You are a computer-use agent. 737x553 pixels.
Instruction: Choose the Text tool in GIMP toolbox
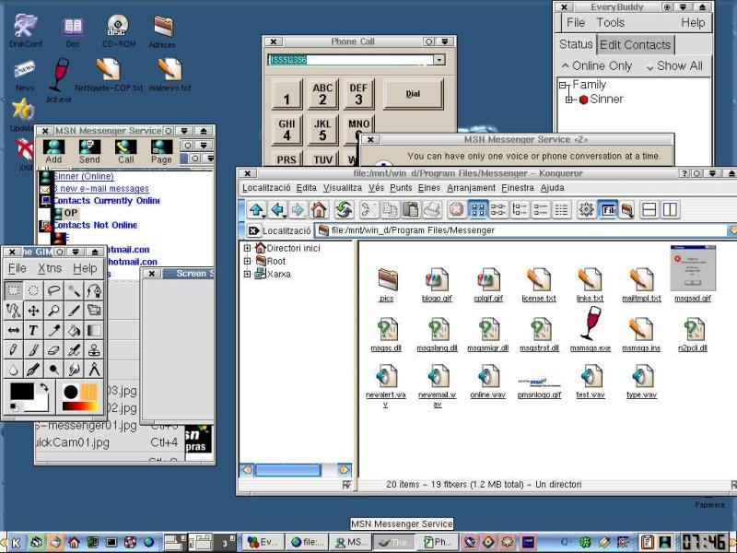click(33, 330)
